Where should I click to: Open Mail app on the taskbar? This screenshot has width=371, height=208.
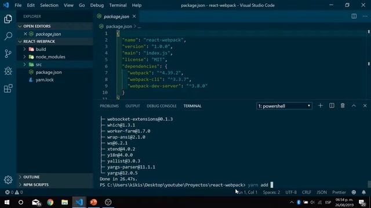tap(36, 202)
